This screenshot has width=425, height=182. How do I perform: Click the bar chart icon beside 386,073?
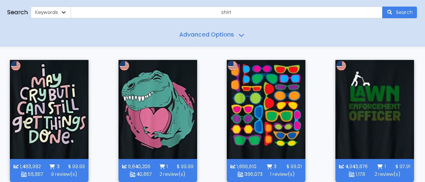point(240,174)
